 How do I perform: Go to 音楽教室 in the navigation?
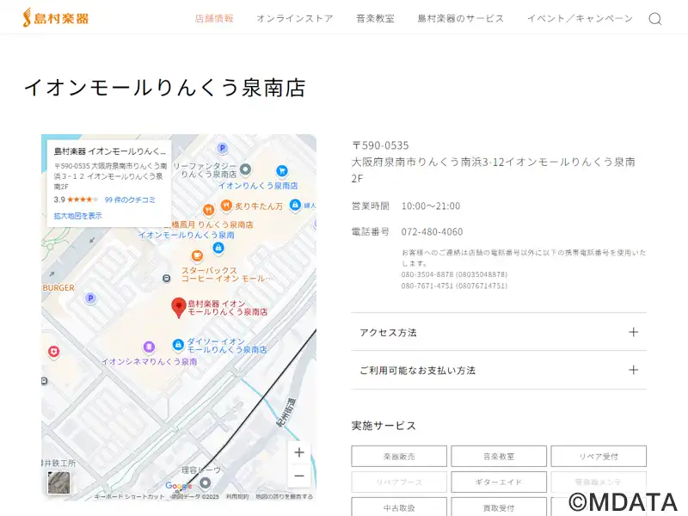tap(375, 18)
